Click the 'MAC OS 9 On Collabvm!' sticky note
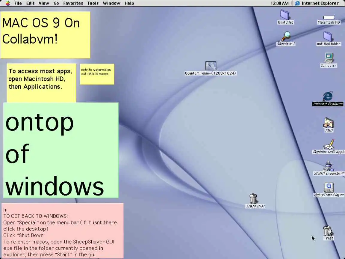 pyautogui.click(x=45, y=35)
